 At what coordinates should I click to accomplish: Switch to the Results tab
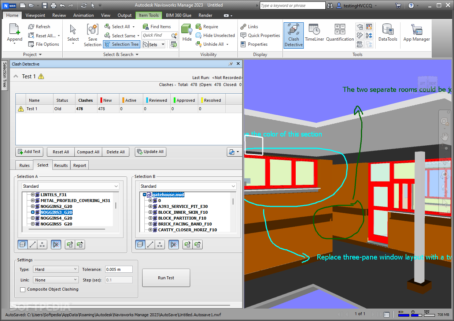tap(61, 165)
